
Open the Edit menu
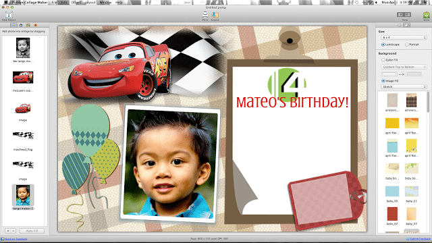pyautogui.click(x=64, y=2)
